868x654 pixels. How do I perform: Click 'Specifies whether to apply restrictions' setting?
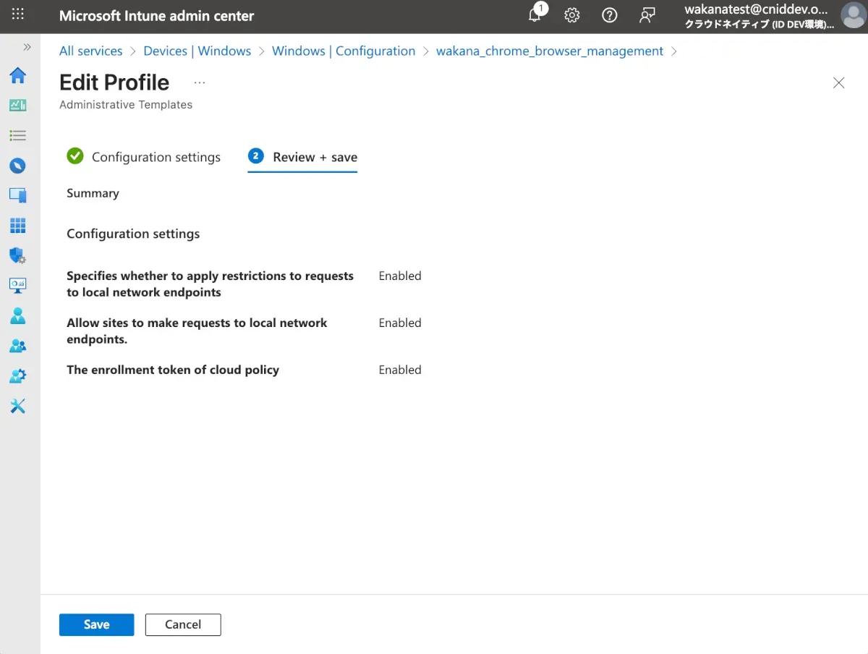tap(210, 284)
